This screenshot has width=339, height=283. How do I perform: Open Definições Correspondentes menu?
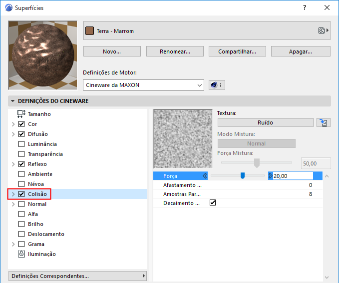coord(77,276)
